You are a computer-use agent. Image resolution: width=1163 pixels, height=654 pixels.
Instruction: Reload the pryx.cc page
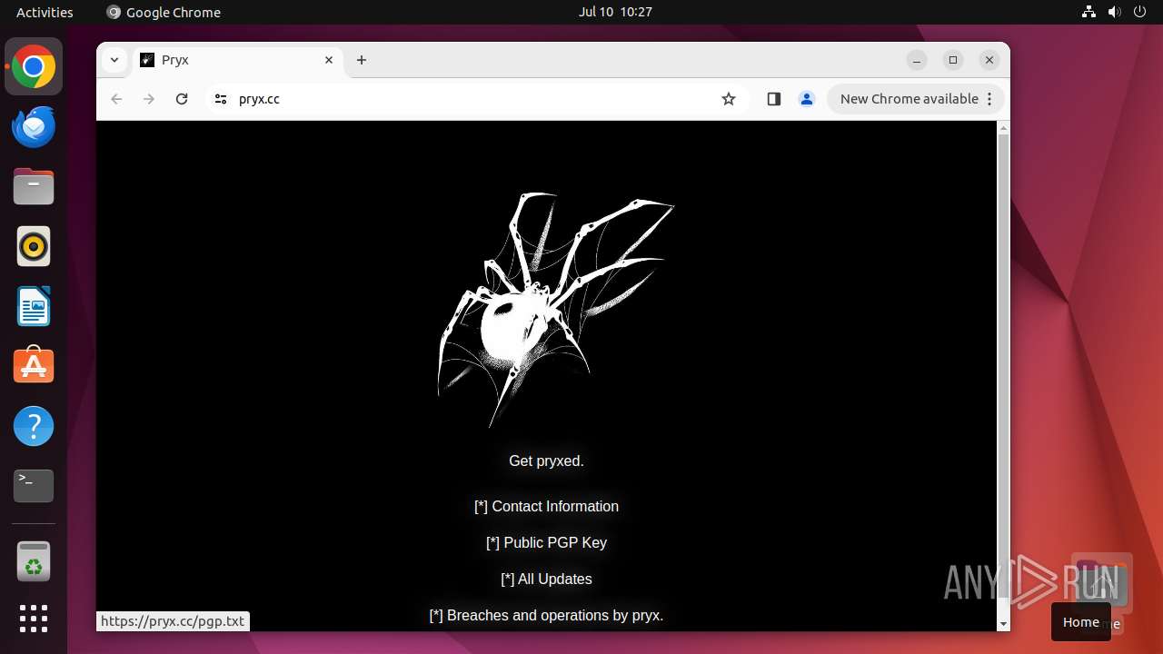click(182, 99)
